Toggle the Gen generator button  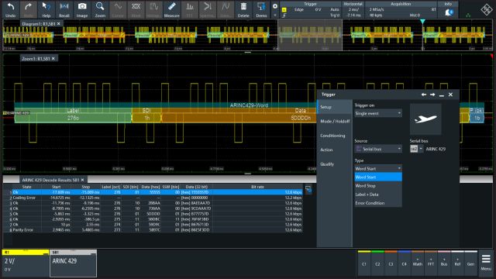click(470, 263)
